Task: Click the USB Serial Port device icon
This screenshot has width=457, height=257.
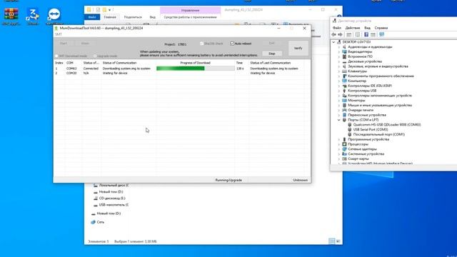Action: pos(350,129)
